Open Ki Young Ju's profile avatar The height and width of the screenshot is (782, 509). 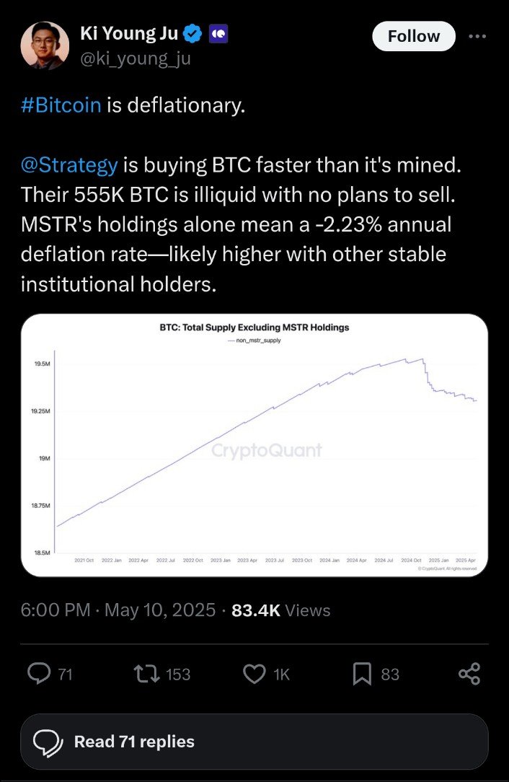[x=45, y=45]
